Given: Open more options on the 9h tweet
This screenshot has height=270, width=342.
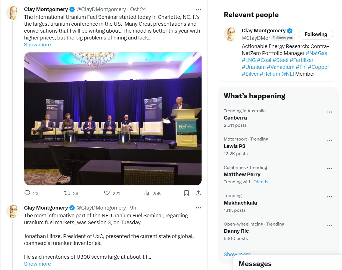Looking at the screenshot, I should pos(199,208).
